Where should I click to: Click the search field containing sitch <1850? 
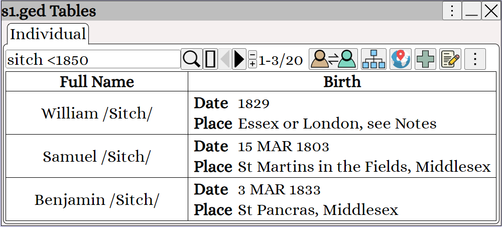93,59
